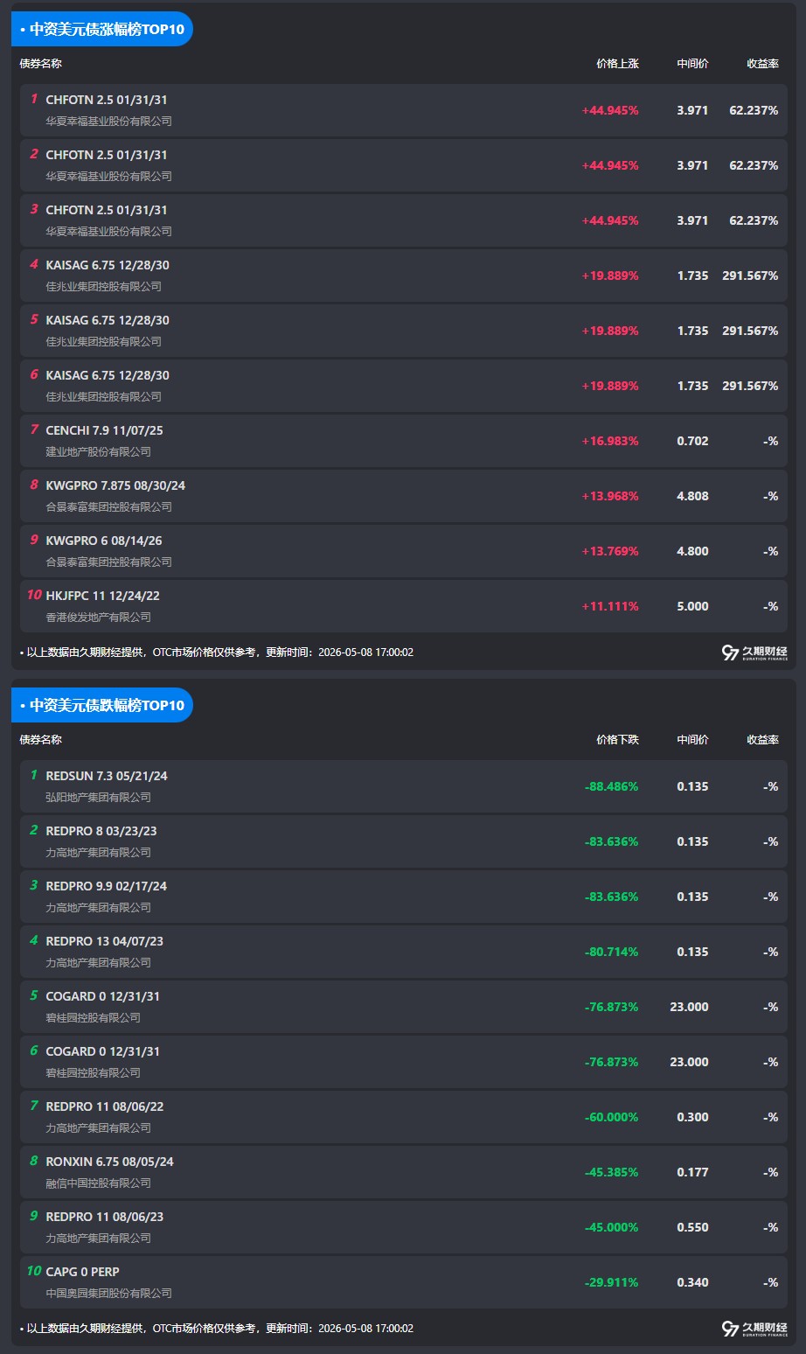Open the REDPRO 13 04/07/23 bond
The height and width of the screenshot is (1354, 806).
coord(404,952)
